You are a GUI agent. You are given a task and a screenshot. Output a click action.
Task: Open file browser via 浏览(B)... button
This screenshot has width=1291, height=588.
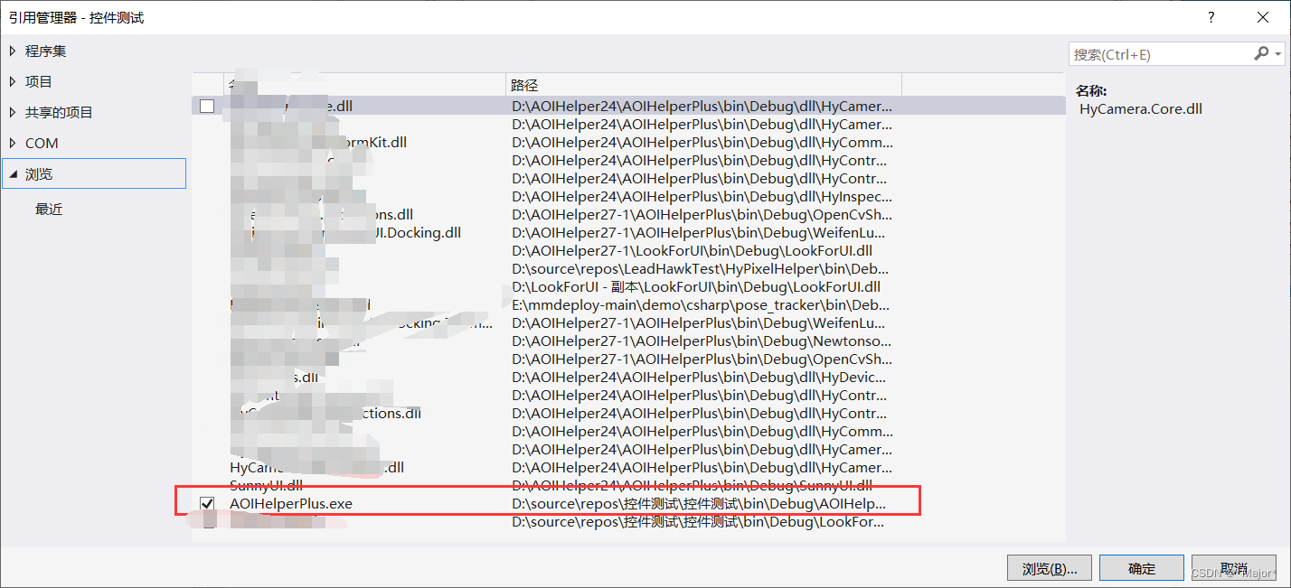pos(1049,567)
